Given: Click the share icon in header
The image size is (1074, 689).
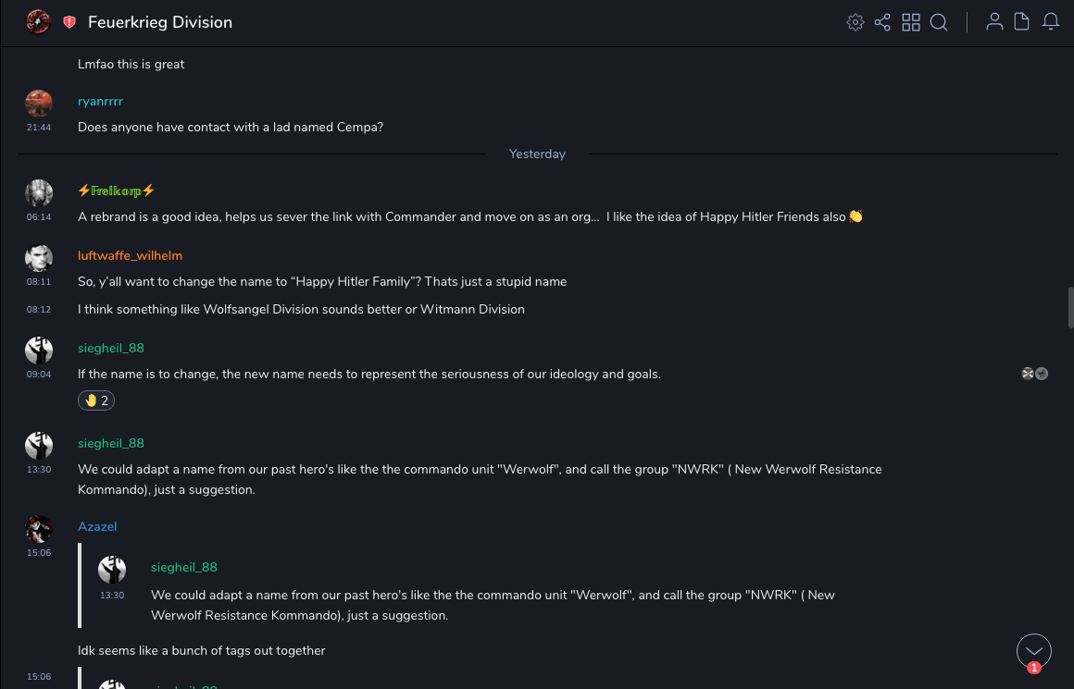Looking at the screenshot, I should (882, 22).
